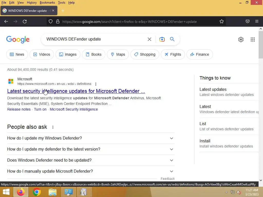This screenshot has height=197, width=263.
Task: Open a new tab with the plus button
Action: (x=63, y=11)
